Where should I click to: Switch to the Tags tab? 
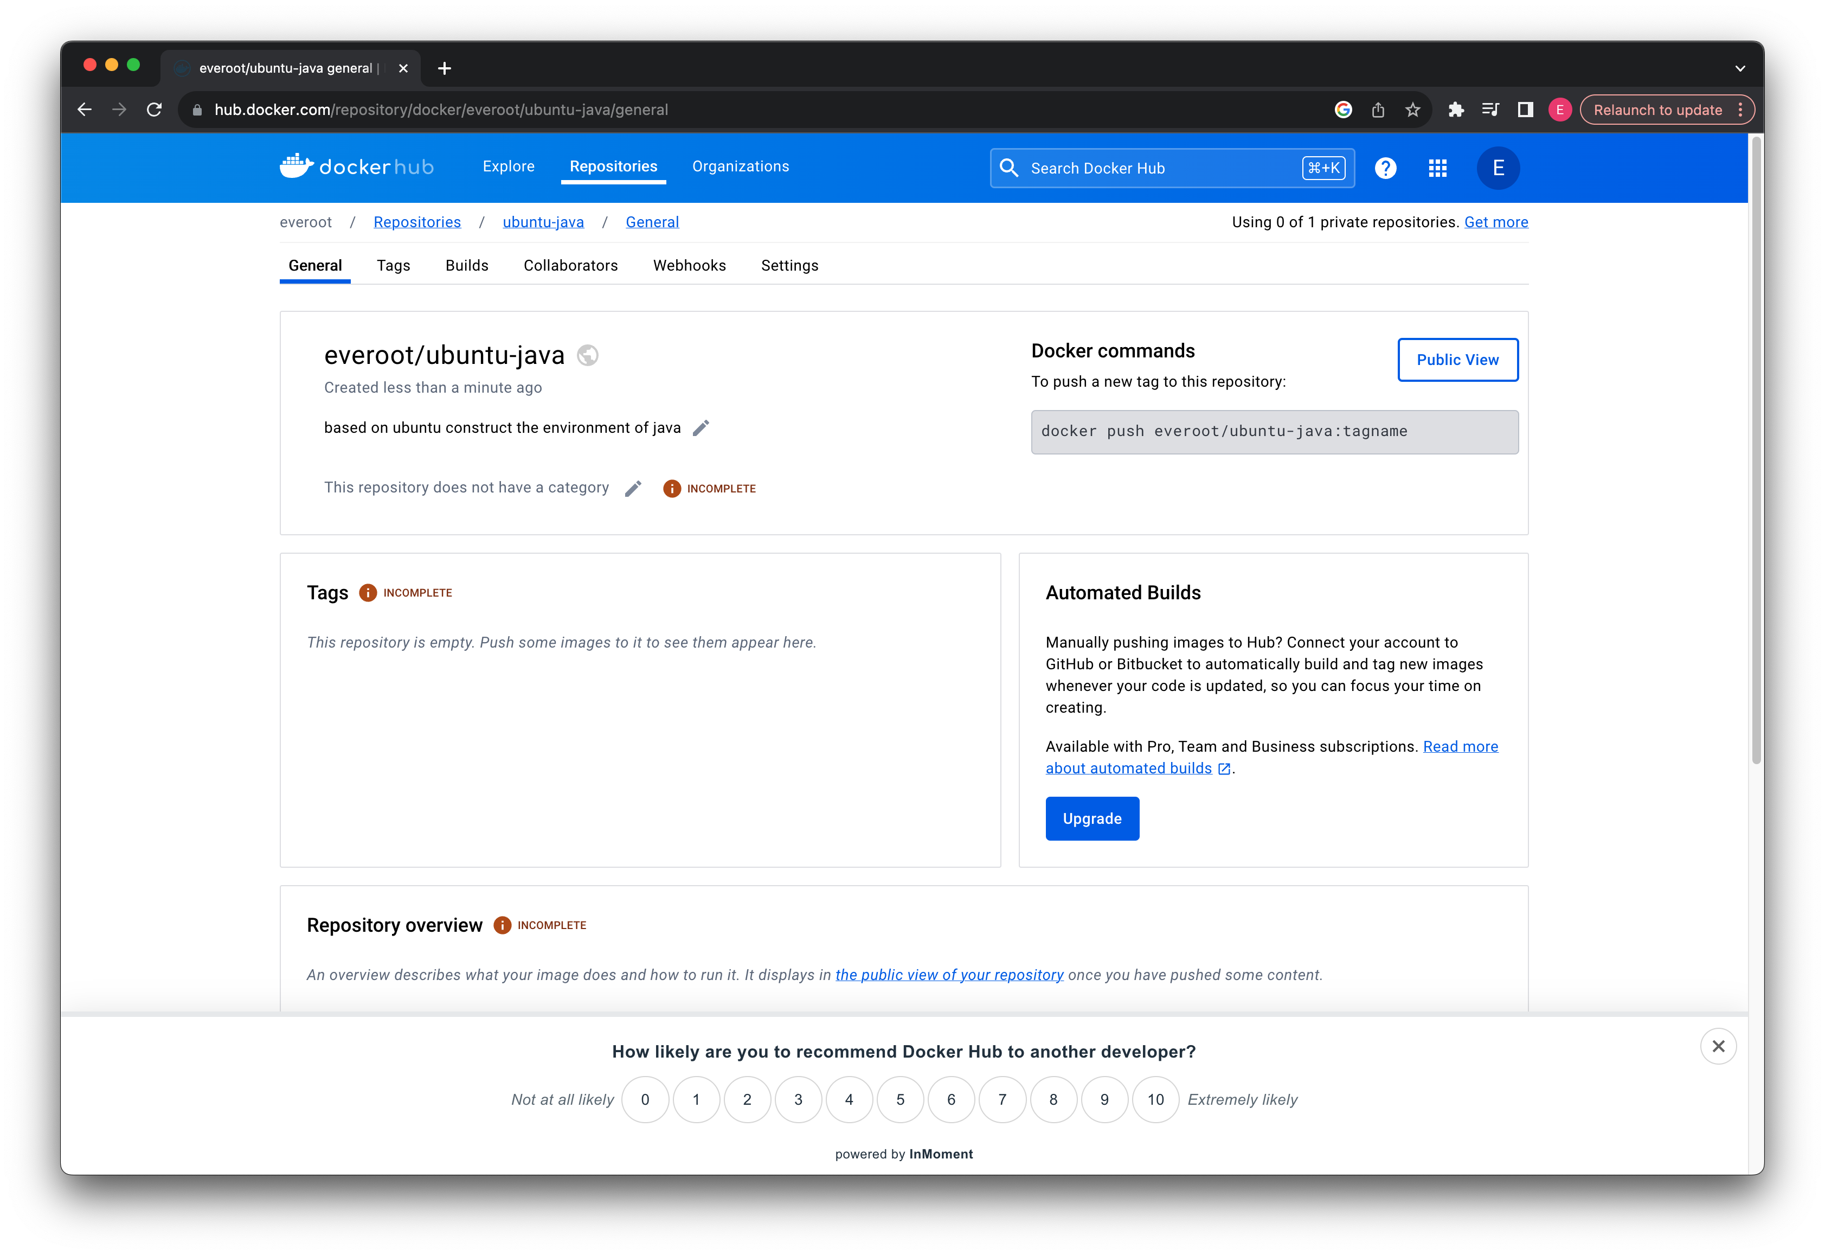tap(394, 266)
